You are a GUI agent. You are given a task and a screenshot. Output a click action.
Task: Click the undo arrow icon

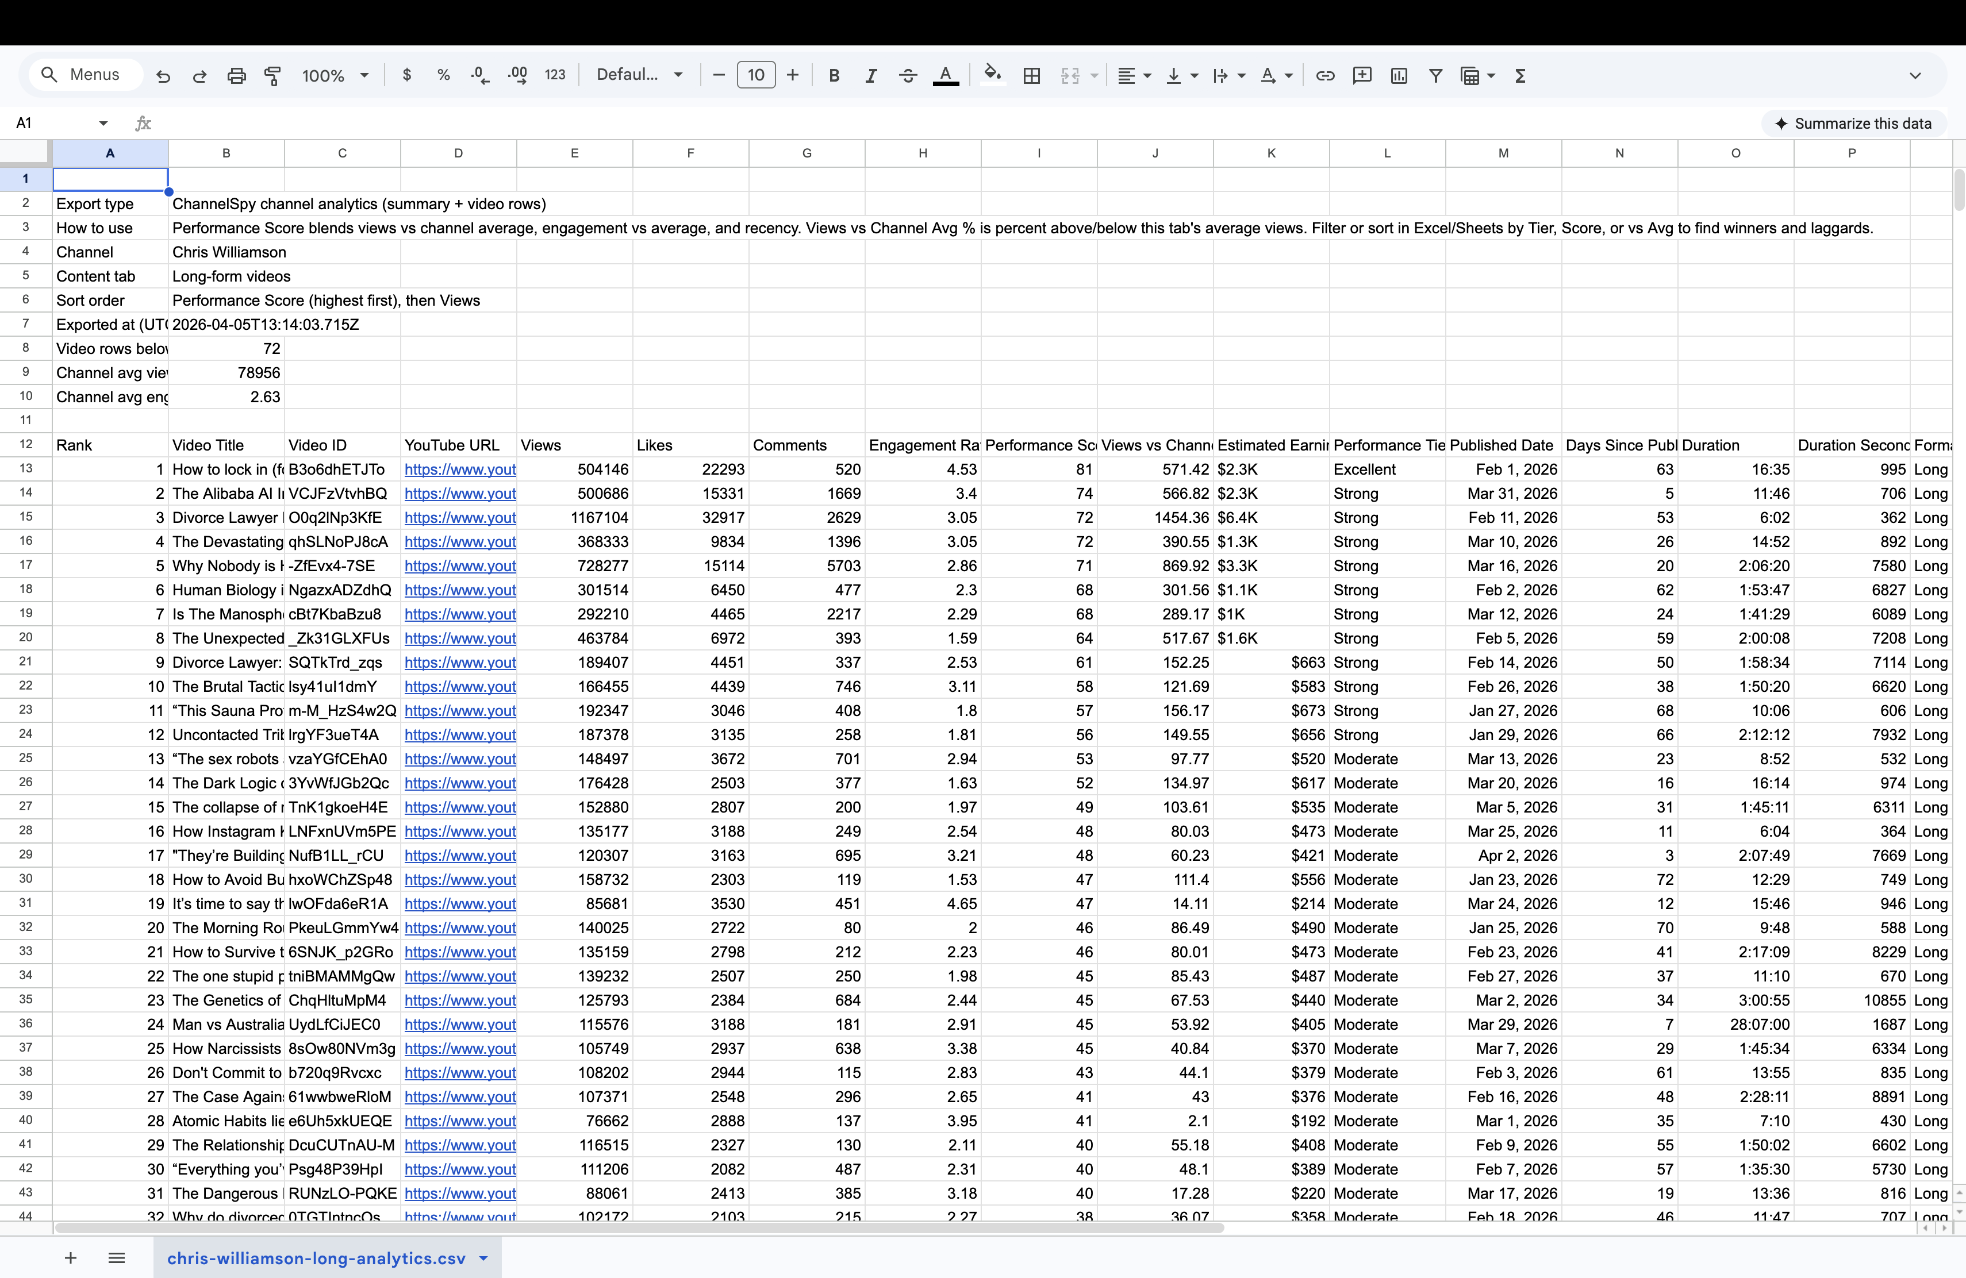coord(164,76)
